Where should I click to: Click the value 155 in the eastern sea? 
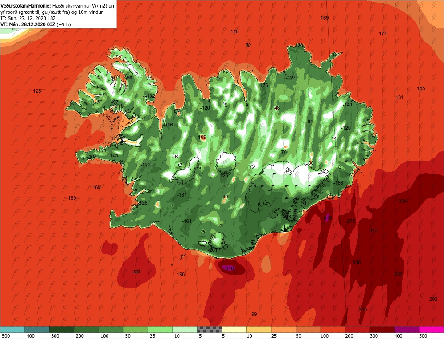pyautogui.click(x=421, y=88)
